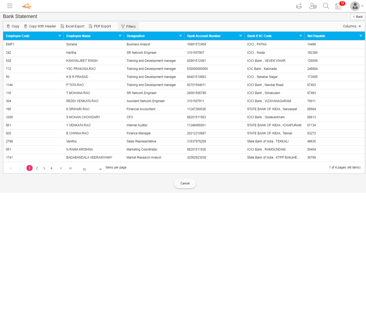Select the Market Research Analyst cell
This screenshot has height=315, width=366.
pos(144,157)
